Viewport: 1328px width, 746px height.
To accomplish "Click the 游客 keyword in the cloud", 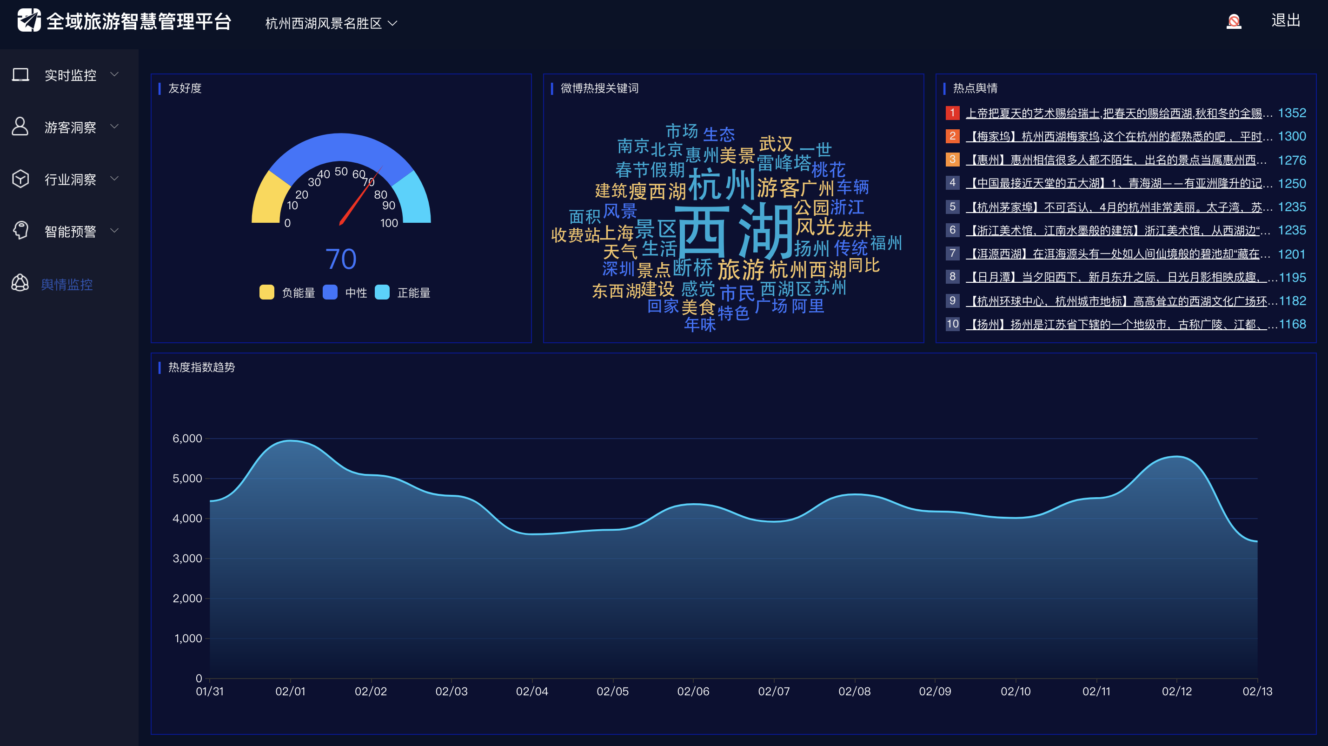I will 778,187.
